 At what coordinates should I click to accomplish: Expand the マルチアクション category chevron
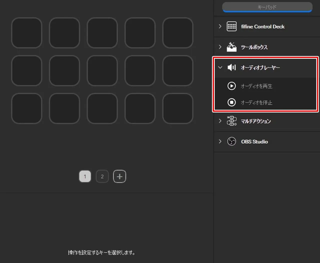pyautogui.click(x=220, y=121)
